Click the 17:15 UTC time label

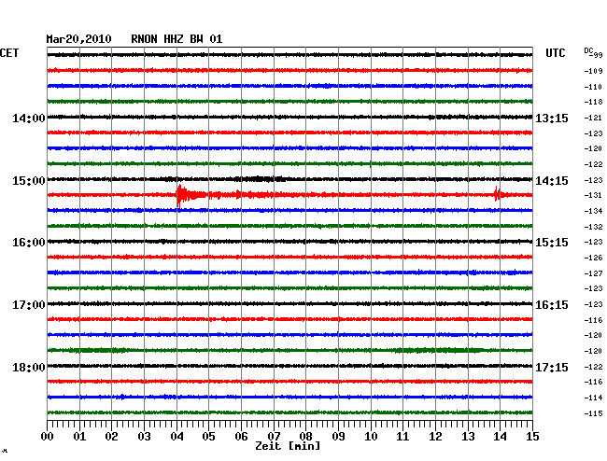click(552, 368)
